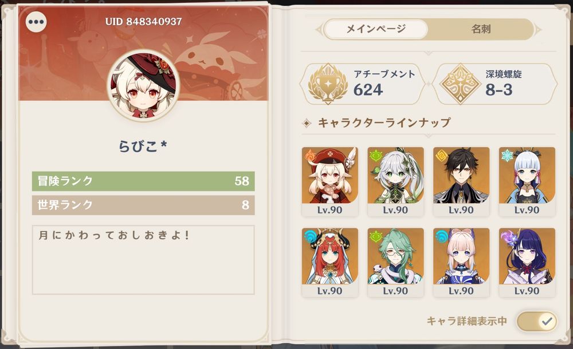This screenshot has height=349, width=573.
Task: Click the left arrow beside the tabs
Action: coord(319,30)
